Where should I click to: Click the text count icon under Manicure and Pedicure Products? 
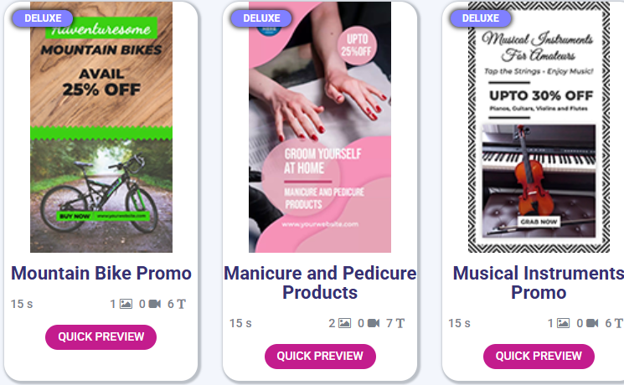pyautogui.click(x=400, y=323)
